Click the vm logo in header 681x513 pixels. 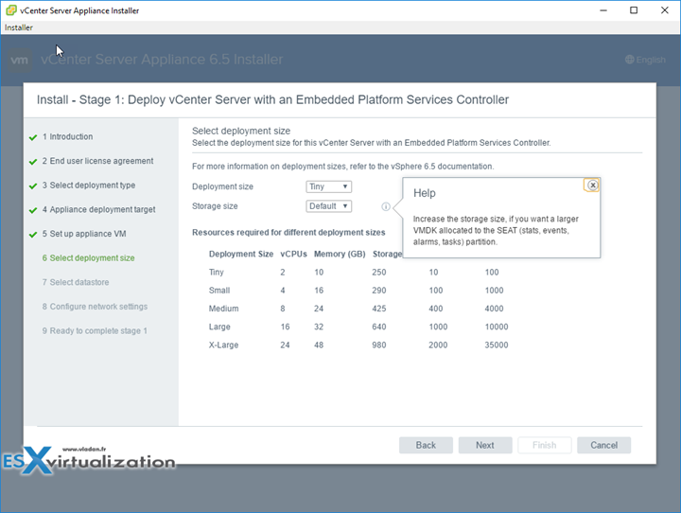(19, 60)
